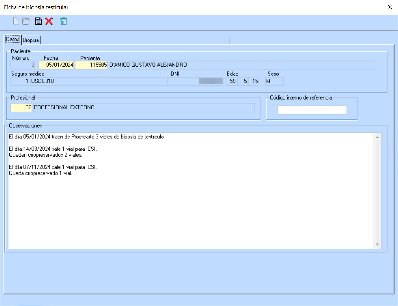
Task: Close the Ficha de biopsia testicular window
Action: point(390,7)
